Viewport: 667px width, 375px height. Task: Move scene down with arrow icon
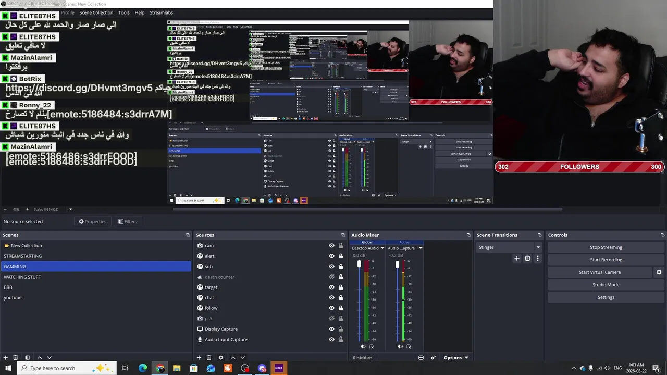coord(50,358)
